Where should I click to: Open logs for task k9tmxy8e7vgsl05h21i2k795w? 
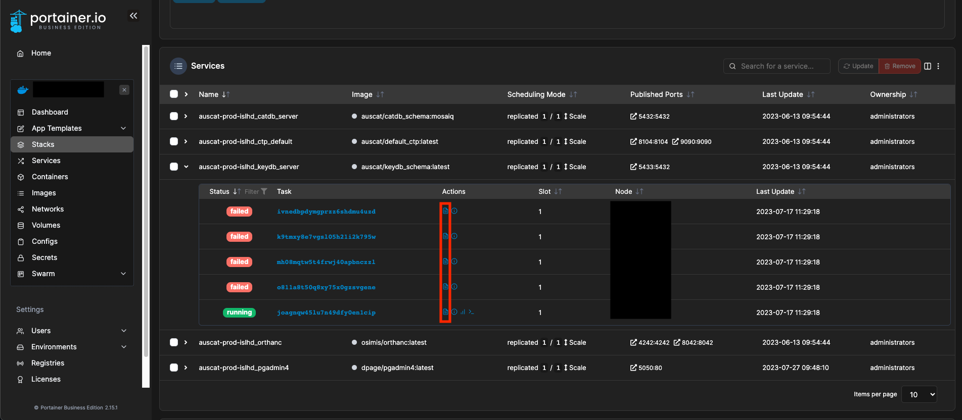[x=445, y=236]
